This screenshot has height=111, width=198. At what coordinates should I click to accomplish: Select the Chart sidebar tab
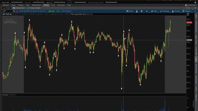pyautogui.click(x=196, y=60)
